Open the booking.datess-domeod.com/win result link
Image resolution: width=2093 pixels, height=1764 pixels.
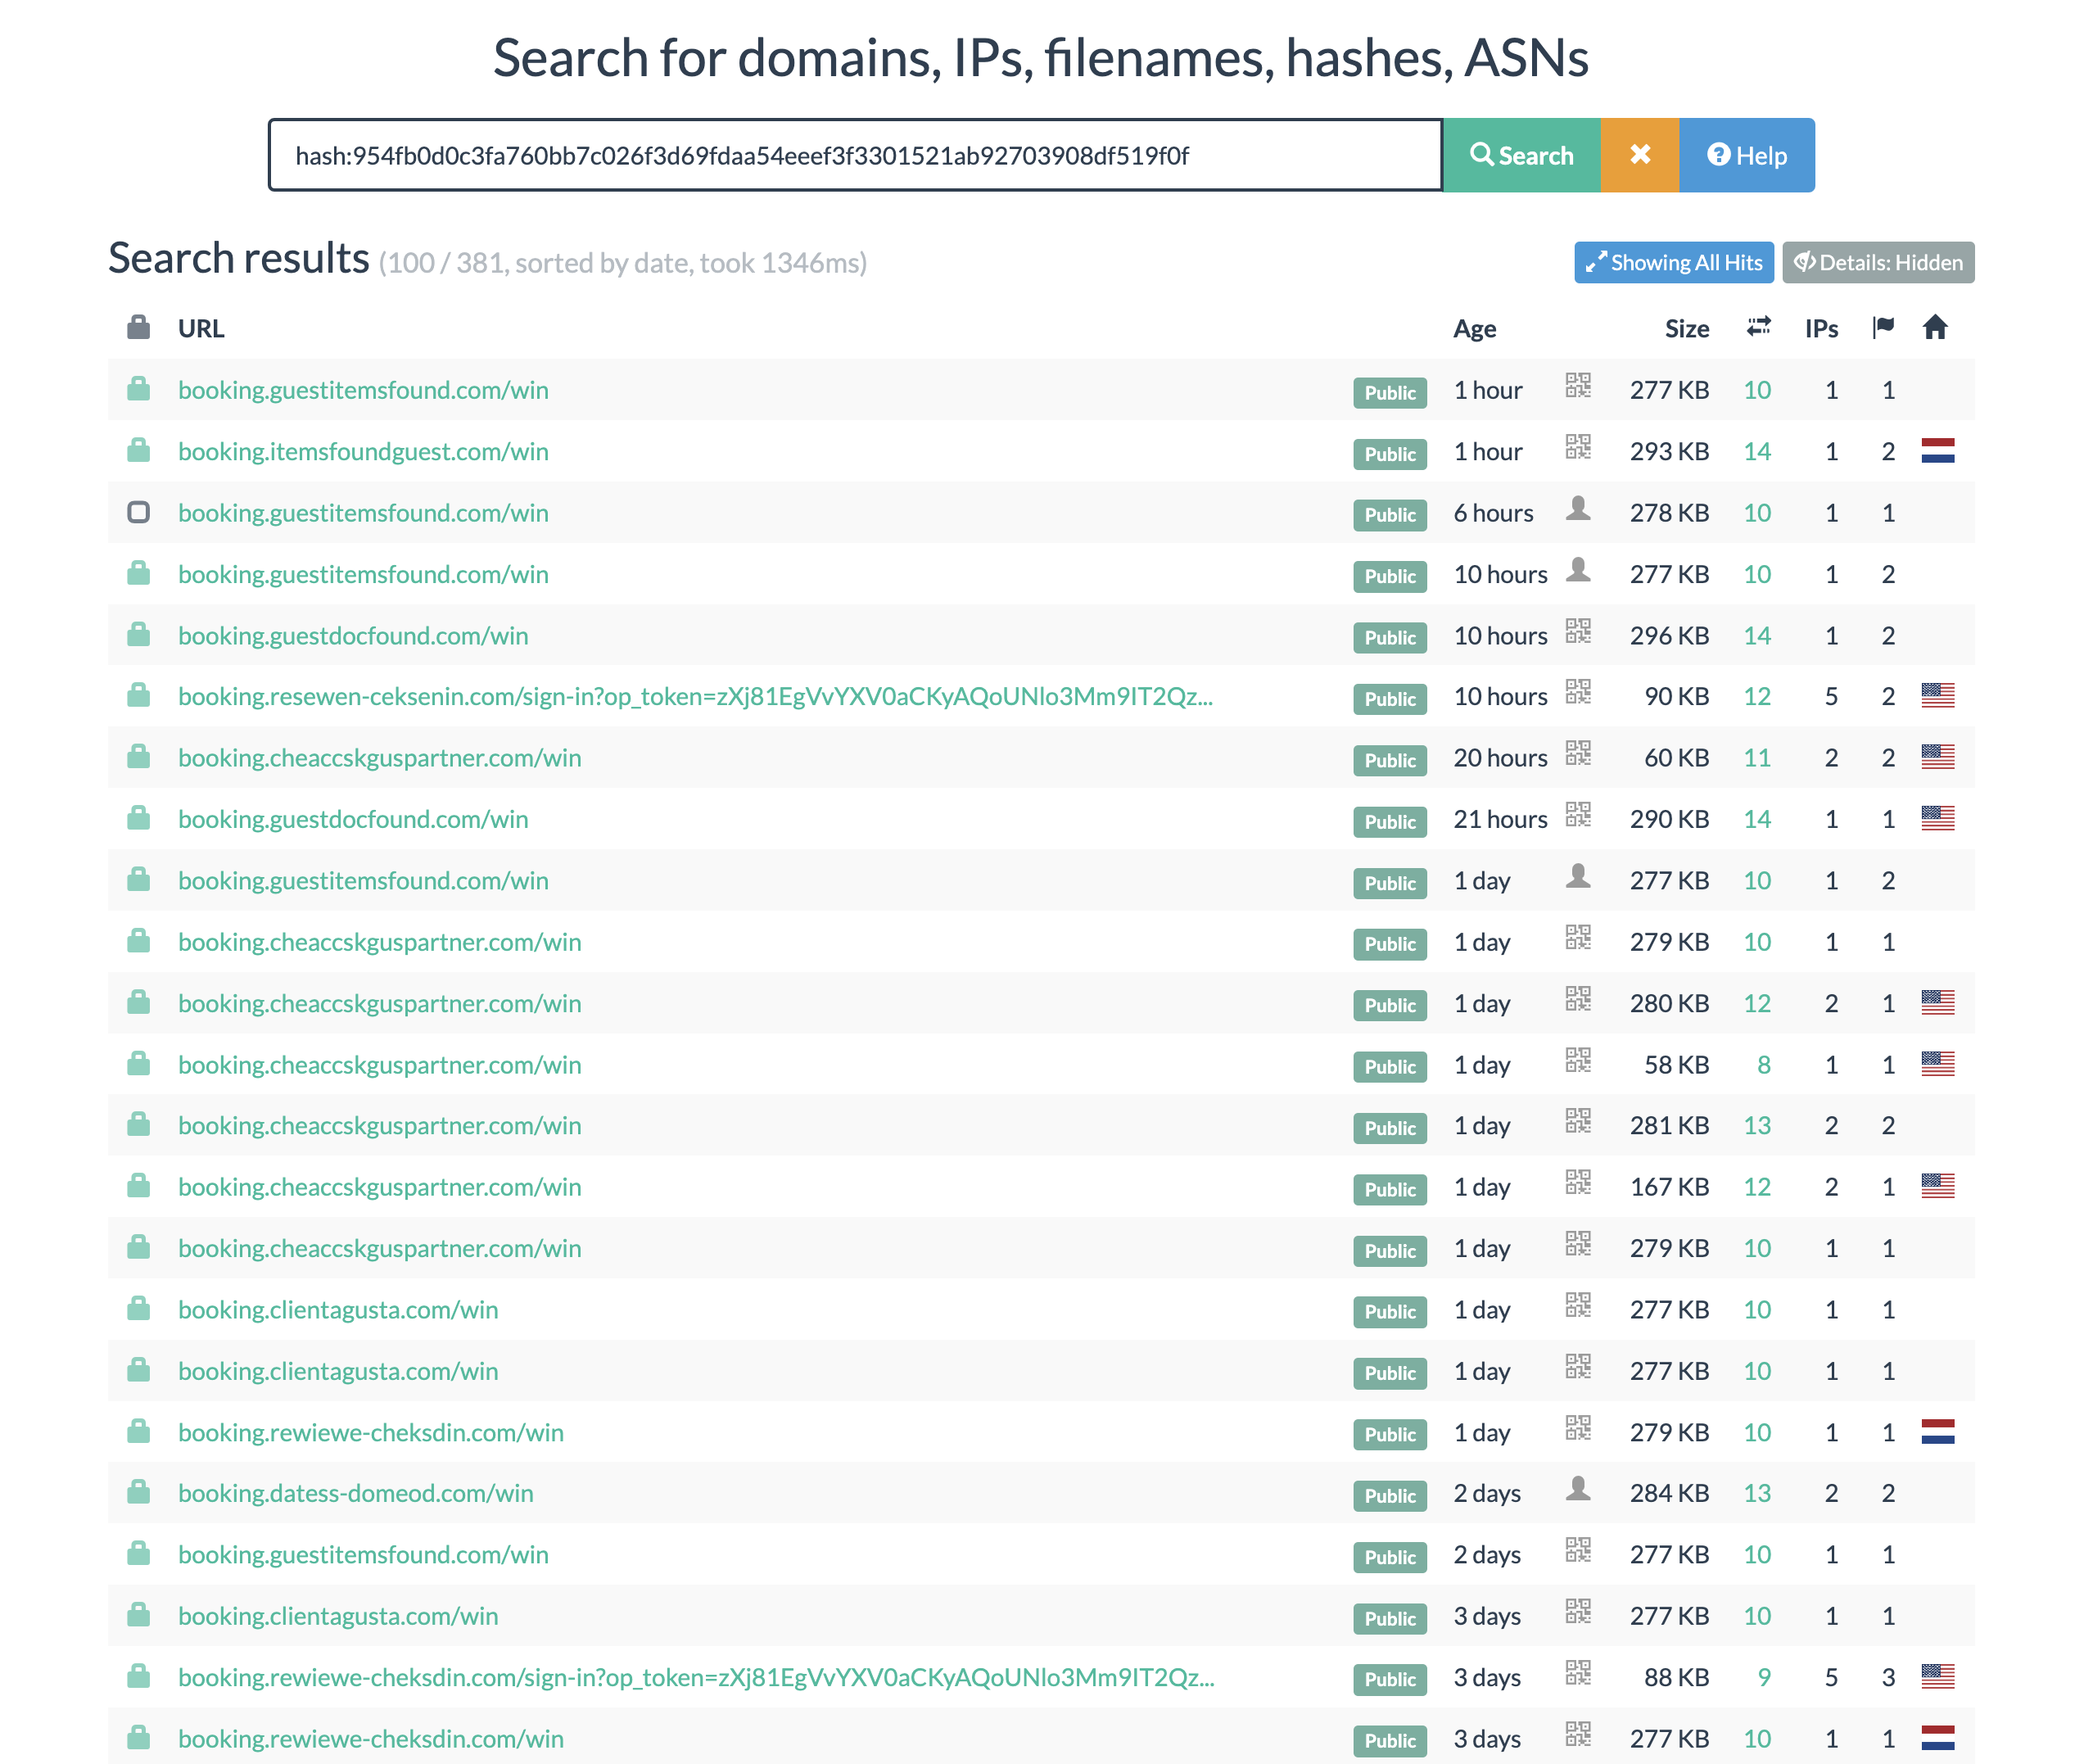pyautogui.click(x=355, y=1494)
